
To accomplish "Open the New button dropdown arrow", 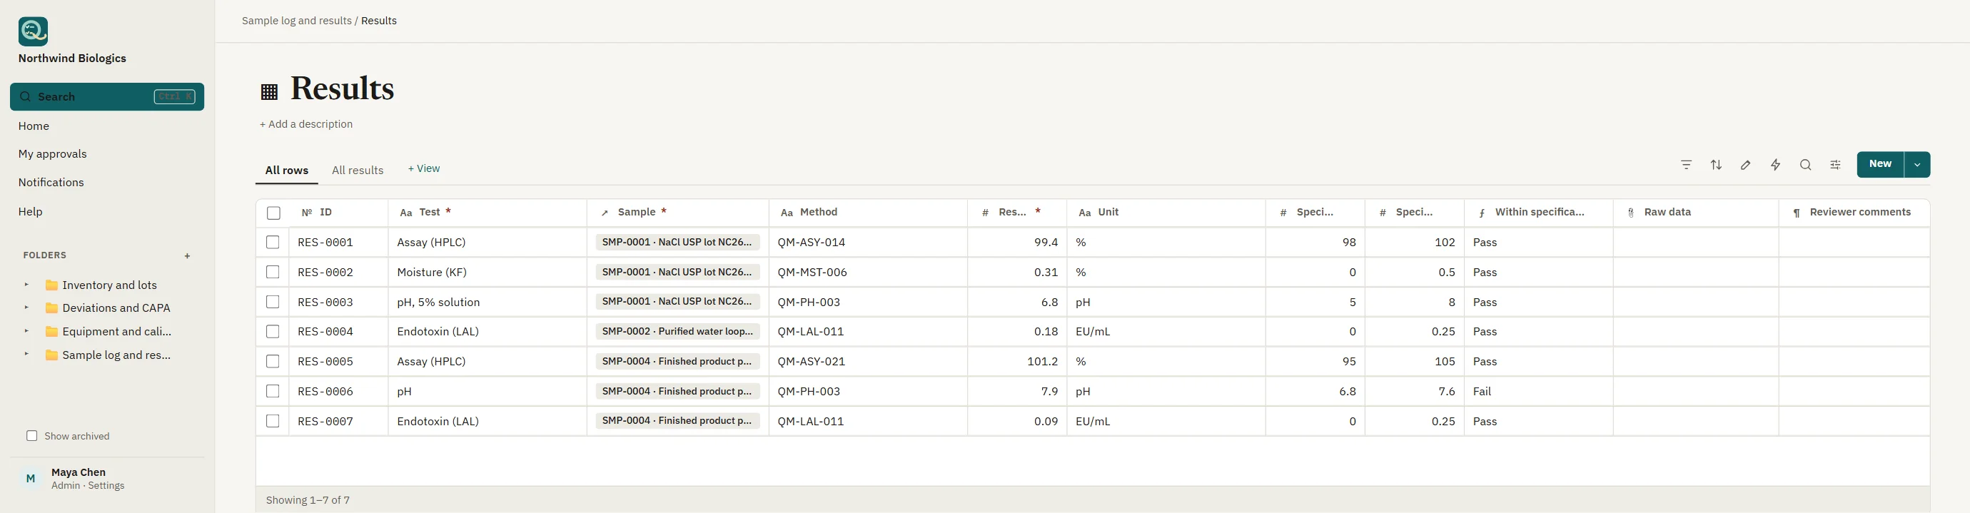I will click(x=1916, y=164).
